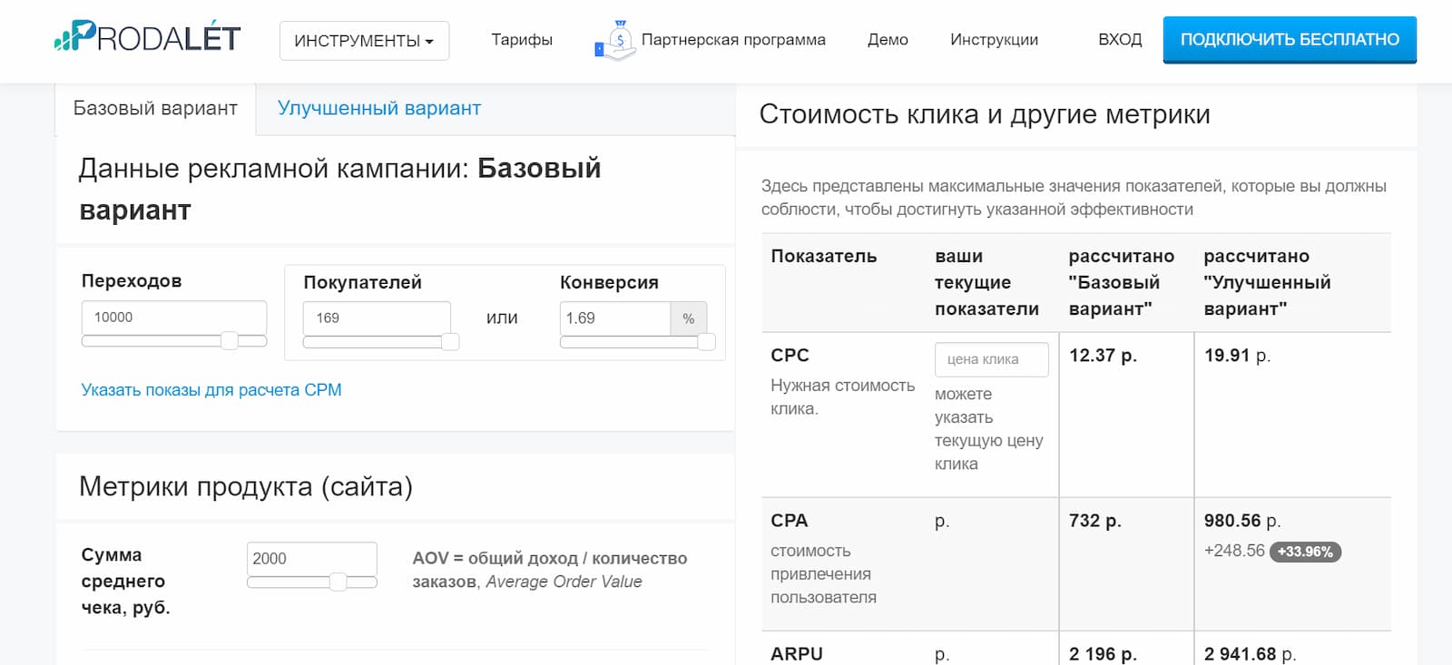Image resolution: width=1452 pixels, height=665 pixels.
Task: Click the average check slider handle
Action: coord(338,582)
